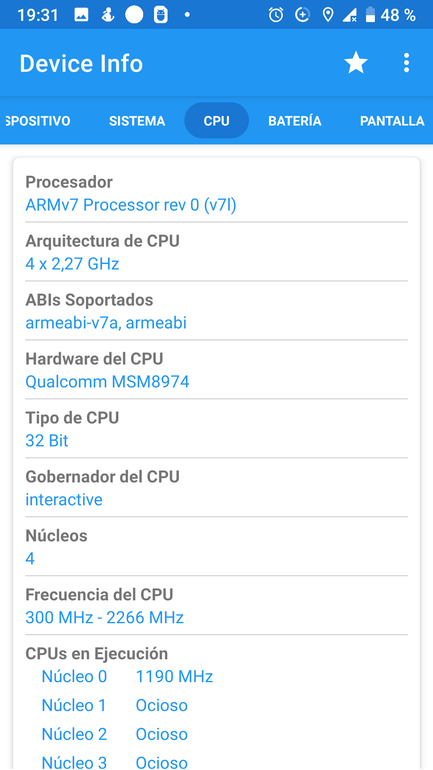The width and height of the screenshot is (433, 770).
Task: Go to the Dispositivo tab
Action: pyautogui.click(x=38, y=121)
